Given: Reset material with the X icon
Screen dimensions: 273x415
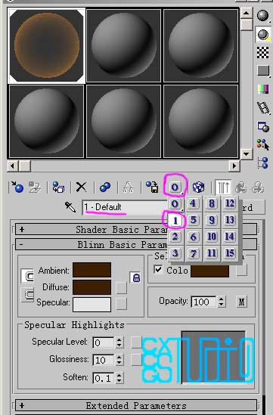Looking at the screenshot, I should click(x=81, y=187).
